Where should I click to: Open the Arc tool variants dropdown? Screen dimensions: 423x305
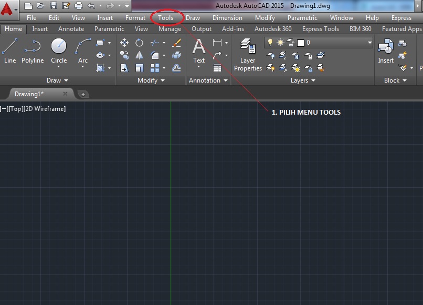click(x=83, y=66)
